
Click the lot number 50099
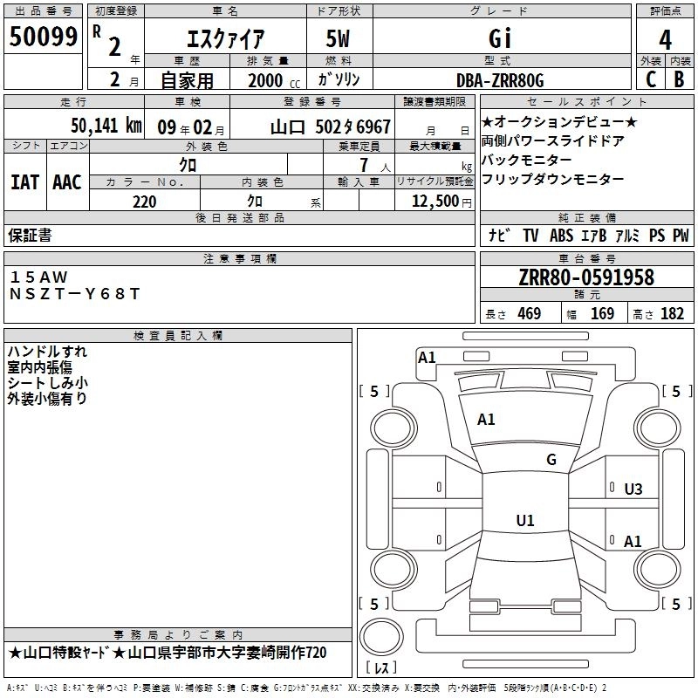(x=43, y=37)
